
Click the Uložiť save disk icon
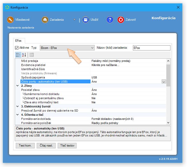tap(86, 20)
